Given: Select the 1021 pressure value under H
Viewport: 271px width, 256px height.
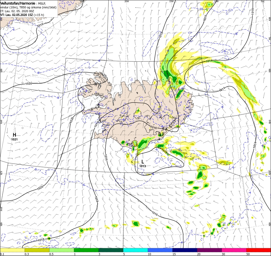Looking at the screenshot, I should 15,139.
